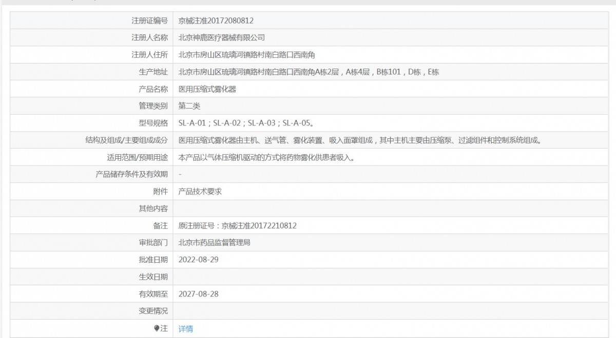Select the structure description starting 医用压缩式雾化器由主机
Viewport: 616px width, 338px height.
coord(359,140)
